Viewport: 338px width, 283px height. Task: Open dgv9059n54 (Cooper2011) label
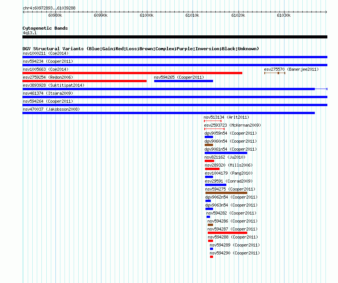coord(231,133)
